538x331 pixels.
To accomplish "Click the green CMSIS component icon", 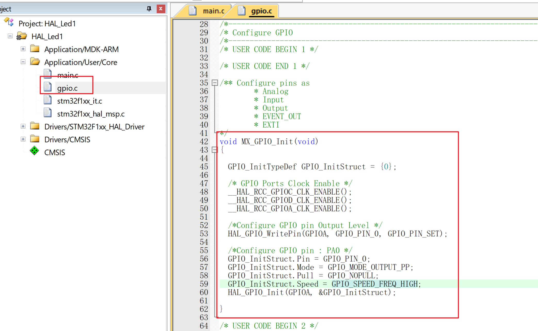I will (x=34, y=151).
